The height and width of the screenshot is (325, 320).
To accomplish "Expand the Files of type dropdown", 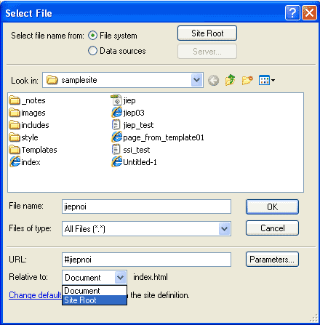I will [224, 228].
